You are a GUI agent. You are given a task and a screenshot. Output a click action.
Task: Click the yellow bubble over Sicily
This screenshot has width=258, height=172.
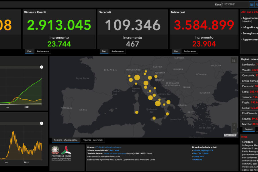pos(154,118)
